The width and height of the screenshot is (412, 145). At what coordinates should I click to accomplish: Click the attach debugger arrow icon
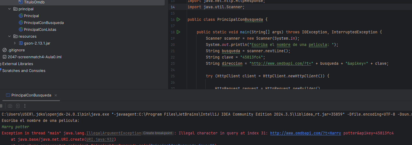[17, 106]
